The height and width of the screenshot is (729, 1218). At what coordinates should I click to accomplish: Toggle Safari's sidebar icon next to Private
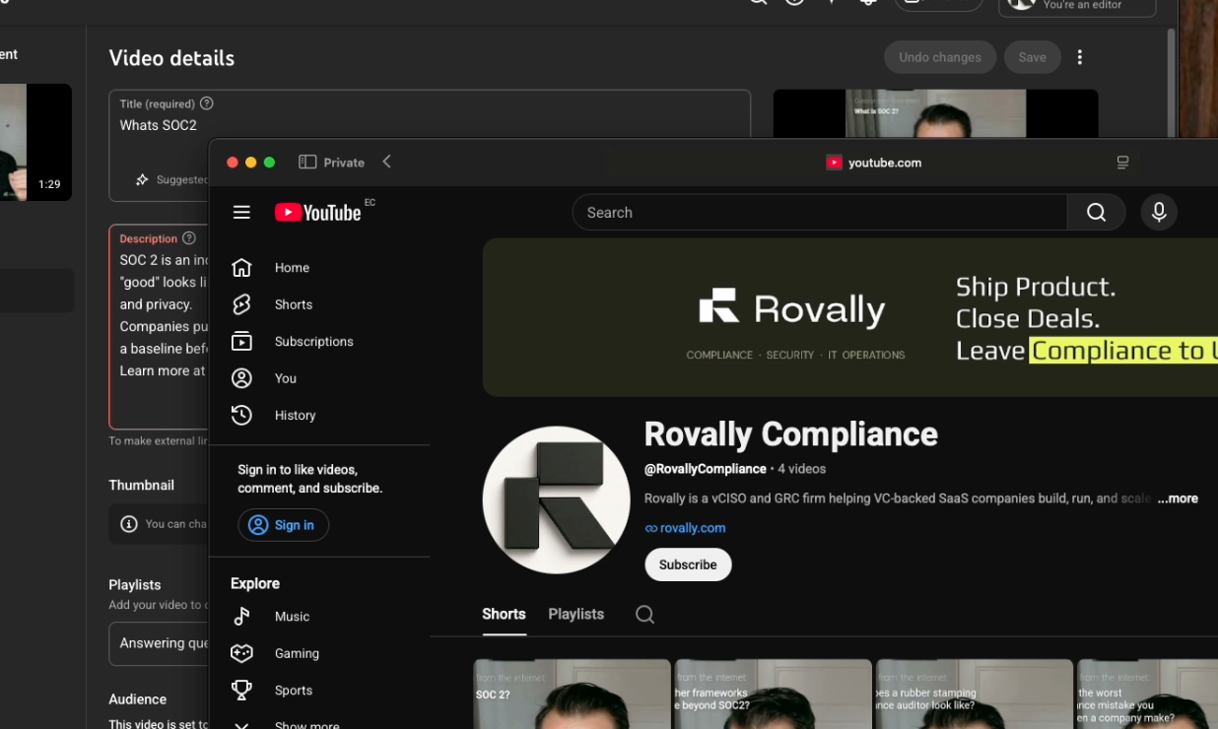tap(307, 163)
